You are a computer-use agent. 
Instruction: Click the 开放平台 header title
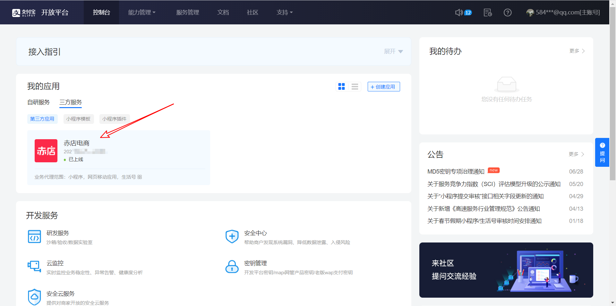pos(55,13)
